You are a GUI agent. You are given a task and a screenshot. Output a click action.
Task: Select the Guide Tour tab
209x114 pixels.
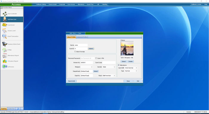click(11, 109)
